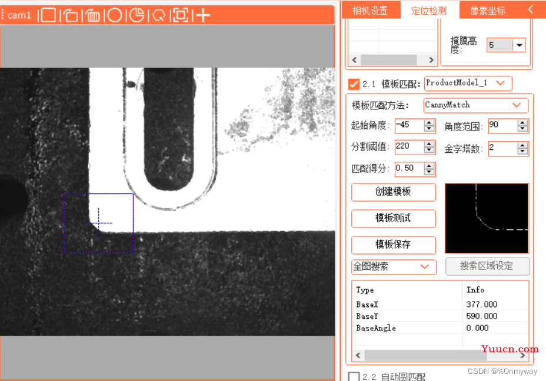Increase 角度范围 with up arrow
Image resolution: width=546 pixels, height=381 pixels.
click(522, 123)
